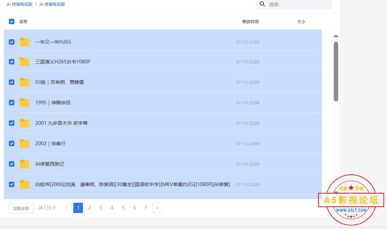The height and width of the screenshot is (229, 387).
Task: Uncheck the 2001 九岁县太爷 checkbox
Action: [12, 123]
